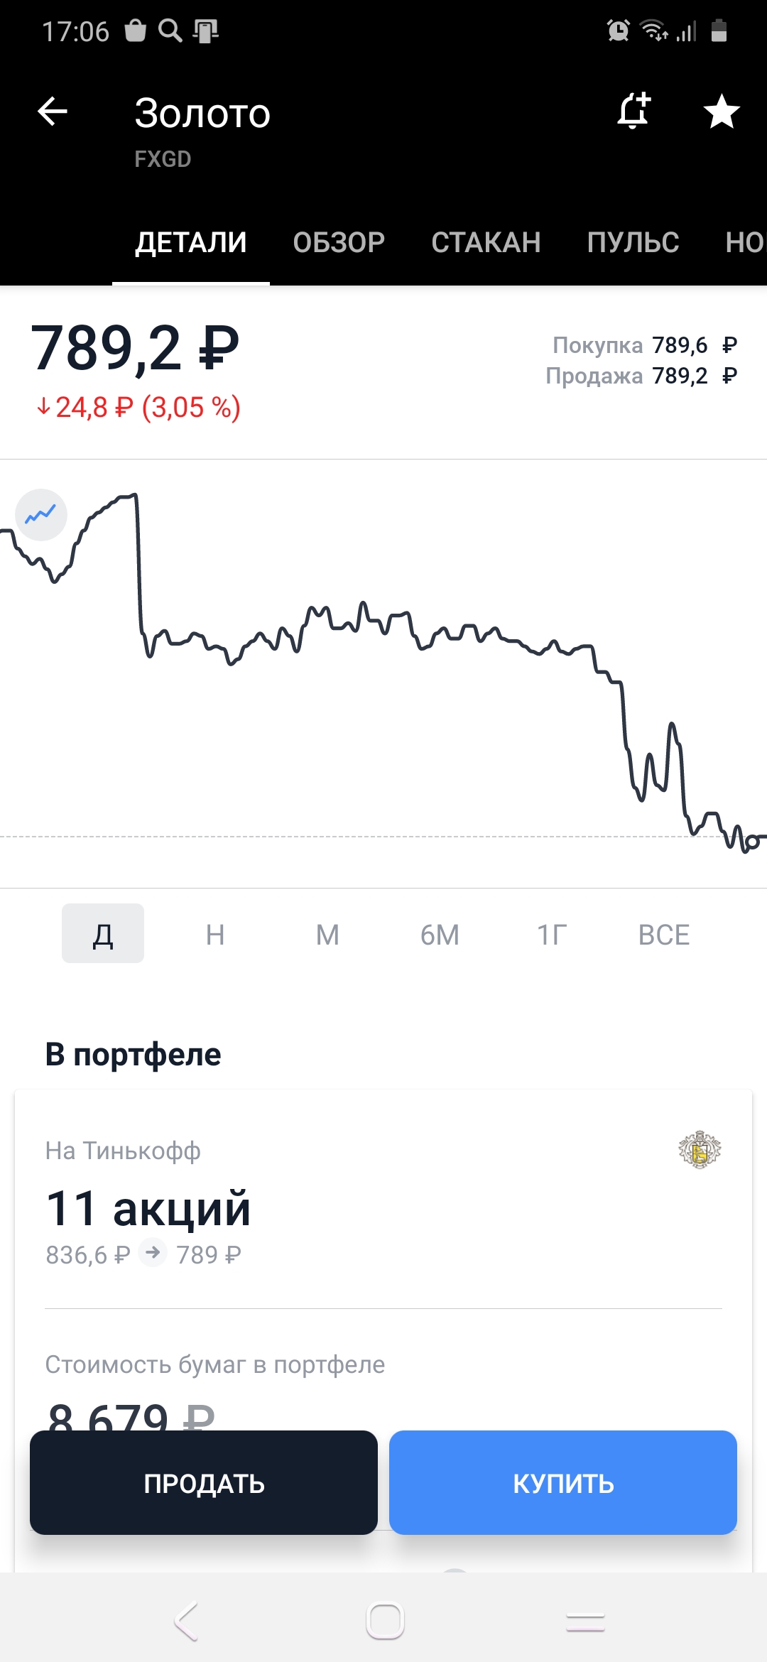The image size is (767, 1662).
Task: Switch chart type using the line-chart icon
Action: (x=41, y=514)
